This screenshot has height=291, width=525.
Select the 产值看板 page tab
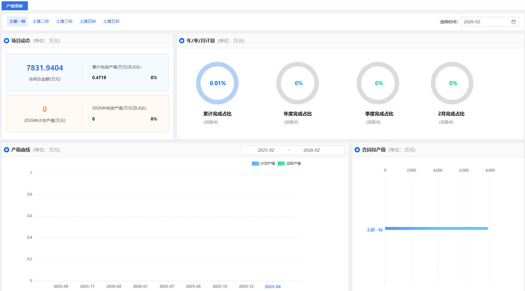15,5
